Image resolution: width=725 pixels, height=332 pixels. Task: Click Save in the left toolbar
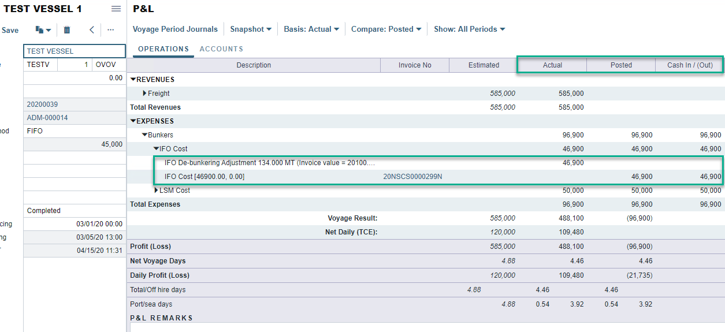click(10, 30)
